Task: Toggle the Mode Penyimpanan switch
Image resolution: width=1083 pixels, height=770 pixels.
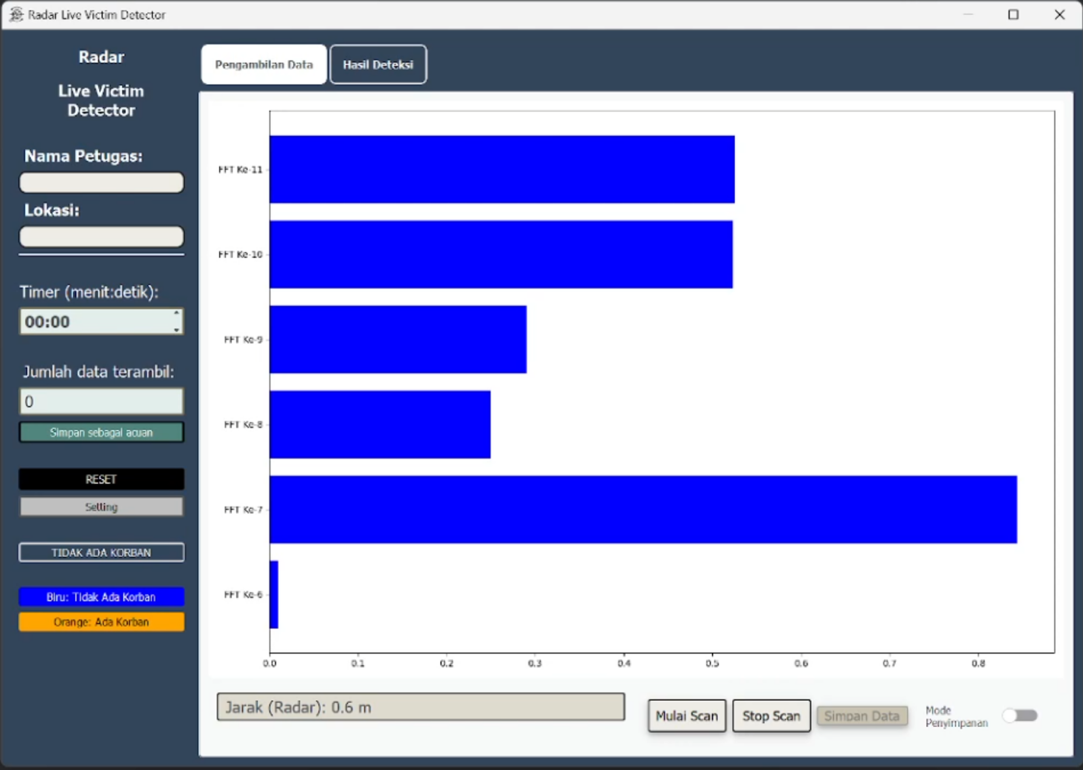Action: 1020,716
